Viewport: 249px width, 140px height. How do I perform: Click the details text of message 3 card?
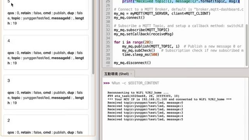click(46, 98)
